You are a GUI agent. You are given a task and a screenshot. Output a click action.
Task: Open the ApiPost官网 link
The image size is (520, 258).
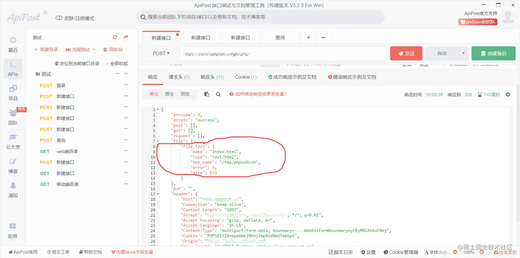[x=23, y=252]
